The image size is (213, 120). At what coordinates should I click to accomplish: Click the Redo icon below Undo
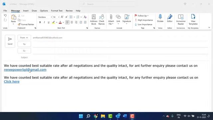pyautogui.click(x=5, y=20)
